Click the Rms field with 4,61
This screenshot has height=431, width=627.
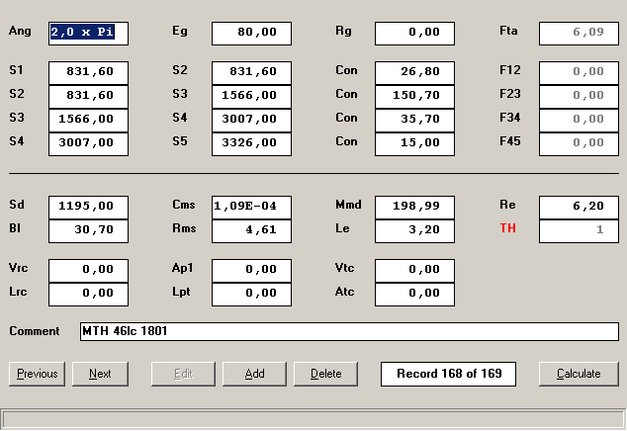tap(251, 231)
